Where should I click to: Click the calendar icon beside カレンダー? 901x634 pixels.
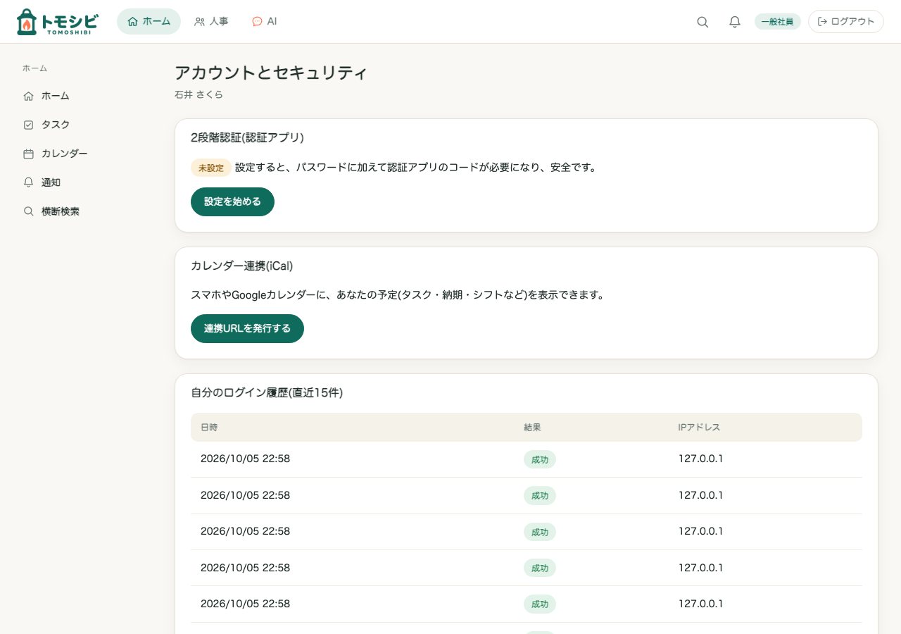[x=28, y=154]
